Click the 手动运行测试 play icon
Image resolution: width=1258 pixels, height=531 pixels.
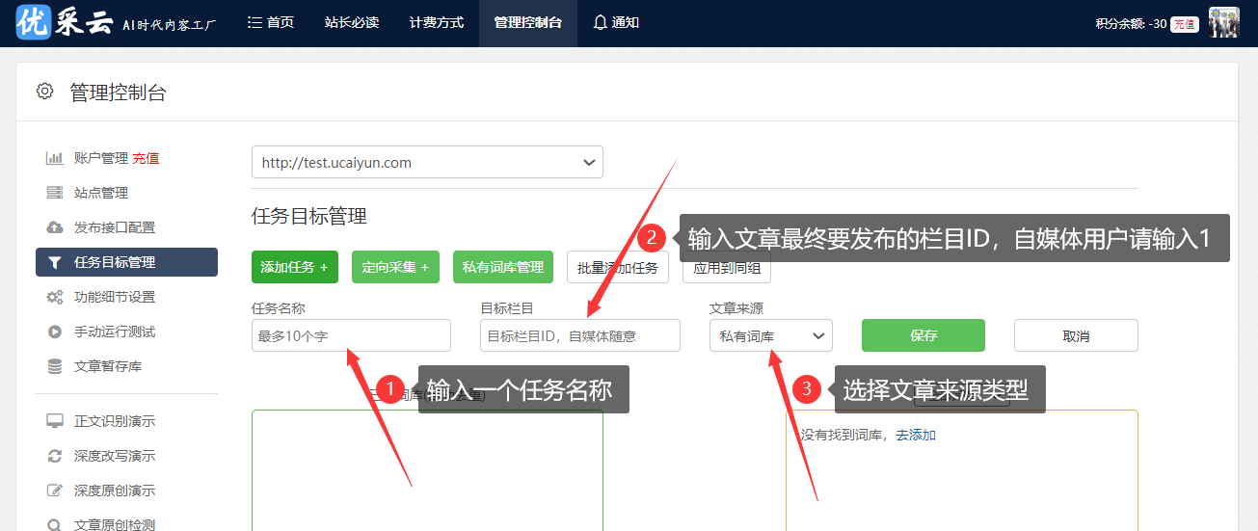click(x=55, y=332)
